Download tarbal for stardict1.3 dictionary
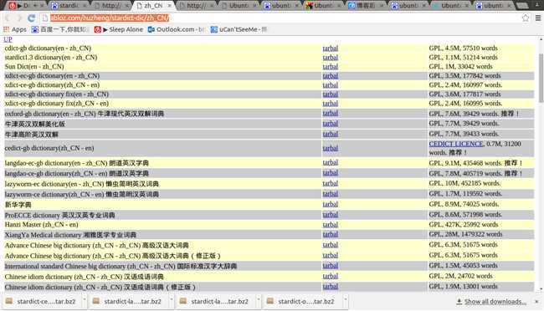This screenshot has height=311, width=544. 331,58
